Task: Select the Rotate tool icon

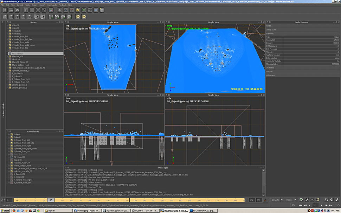Action: (x=38, y=10)
